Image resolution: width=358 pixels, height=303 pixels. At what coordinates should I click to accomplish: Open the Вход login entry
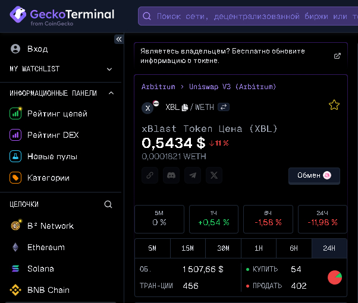(37, 49)
